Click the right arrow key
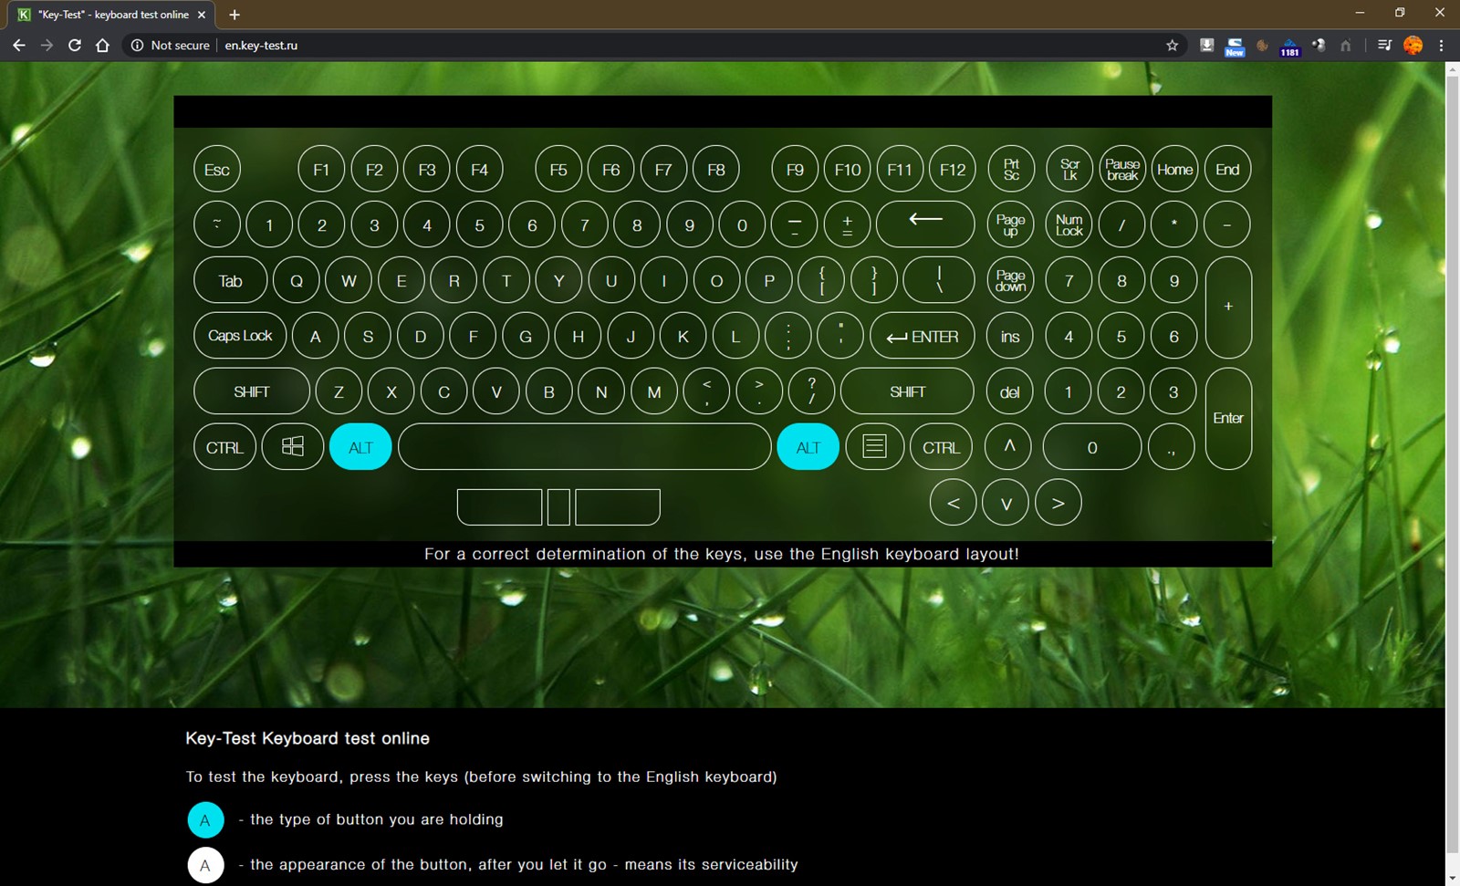 click(1058, 503)
